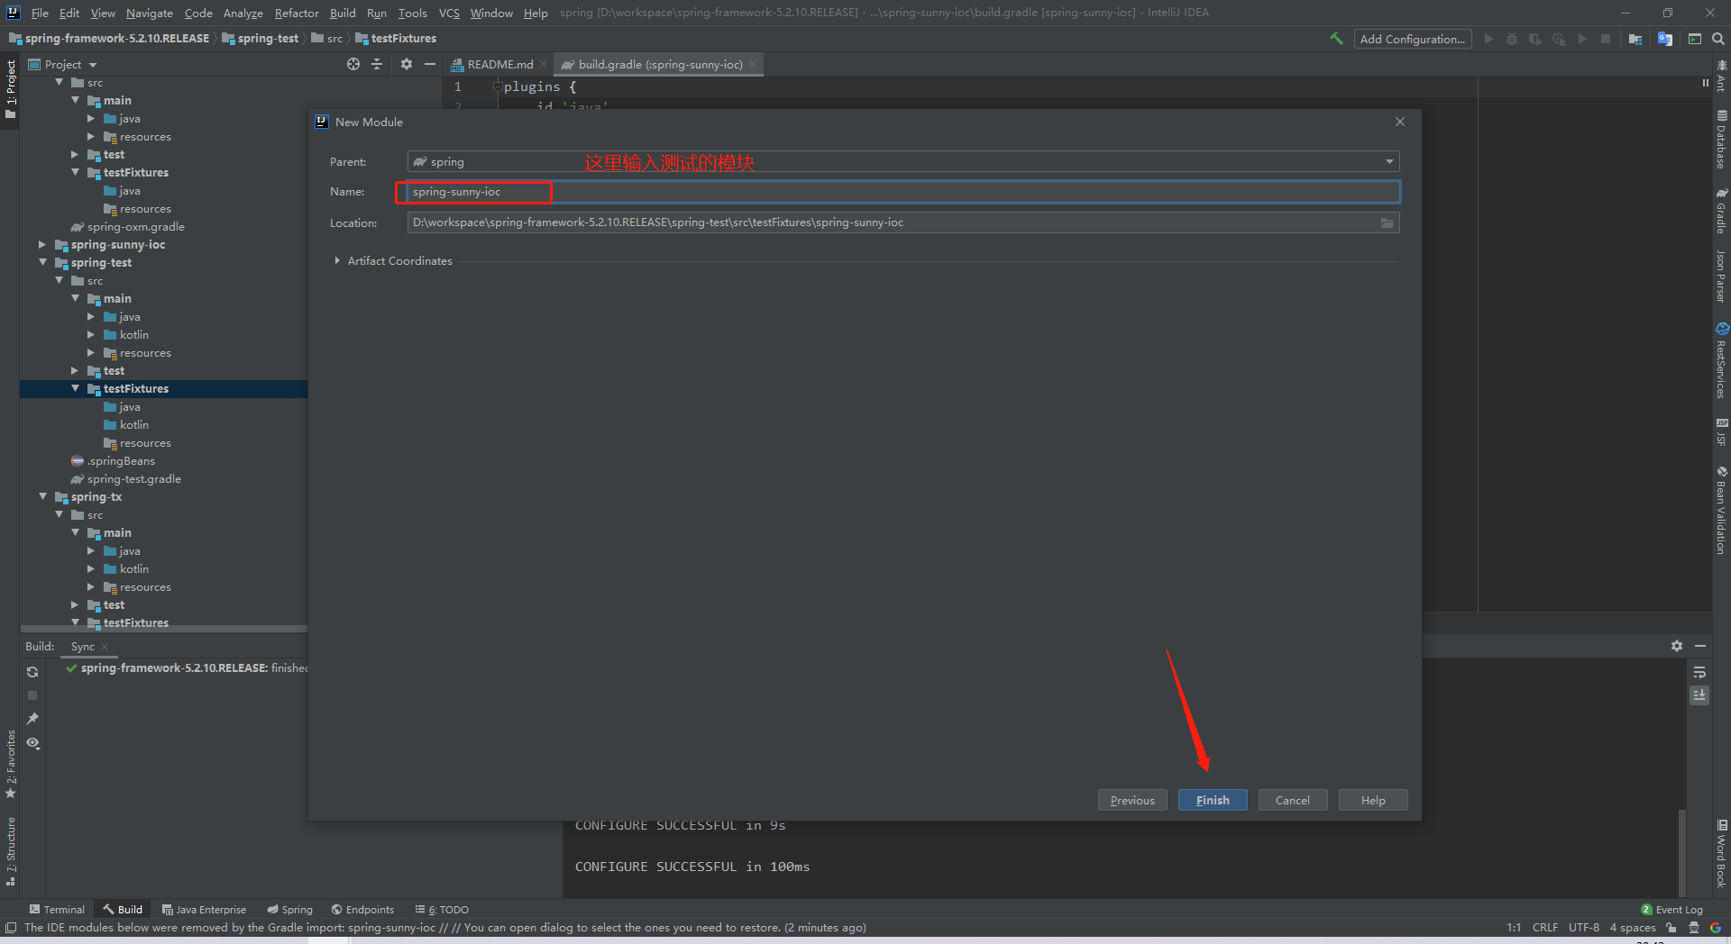Screen dimensions: 1731x944
Task: Click pin tab icon in Build panel
Action: pos(32,719)
